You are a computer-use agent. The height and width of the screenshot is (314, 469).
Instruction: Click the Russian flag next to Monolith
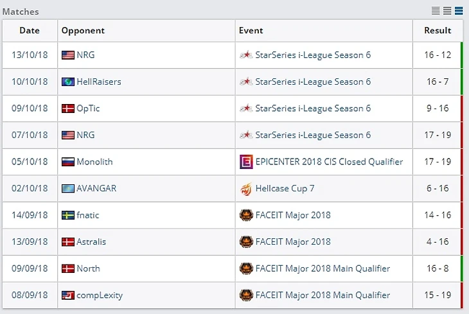point(68,162)
